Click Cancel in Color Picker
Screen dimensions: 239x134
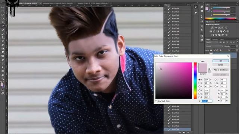point(221,65)
